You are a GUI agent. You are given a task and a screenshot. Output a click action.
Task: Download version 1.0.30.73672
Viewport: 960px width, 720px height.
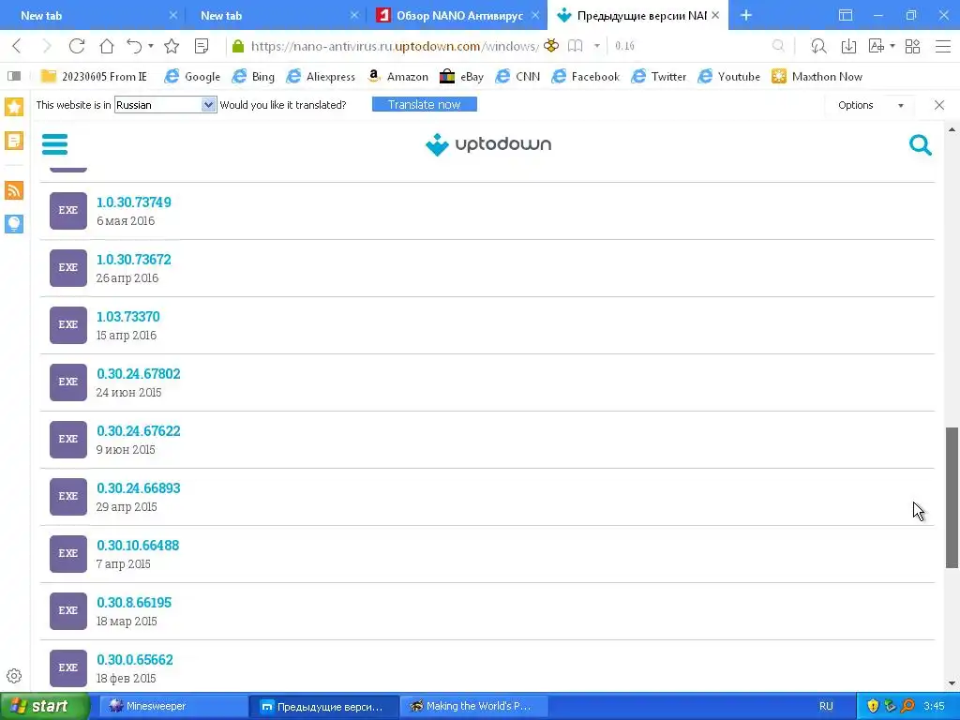(x=133, y=259)
